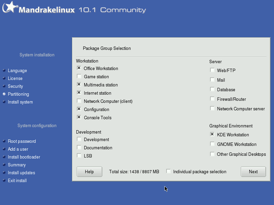Select the Security step label

[x=15, y=86]
